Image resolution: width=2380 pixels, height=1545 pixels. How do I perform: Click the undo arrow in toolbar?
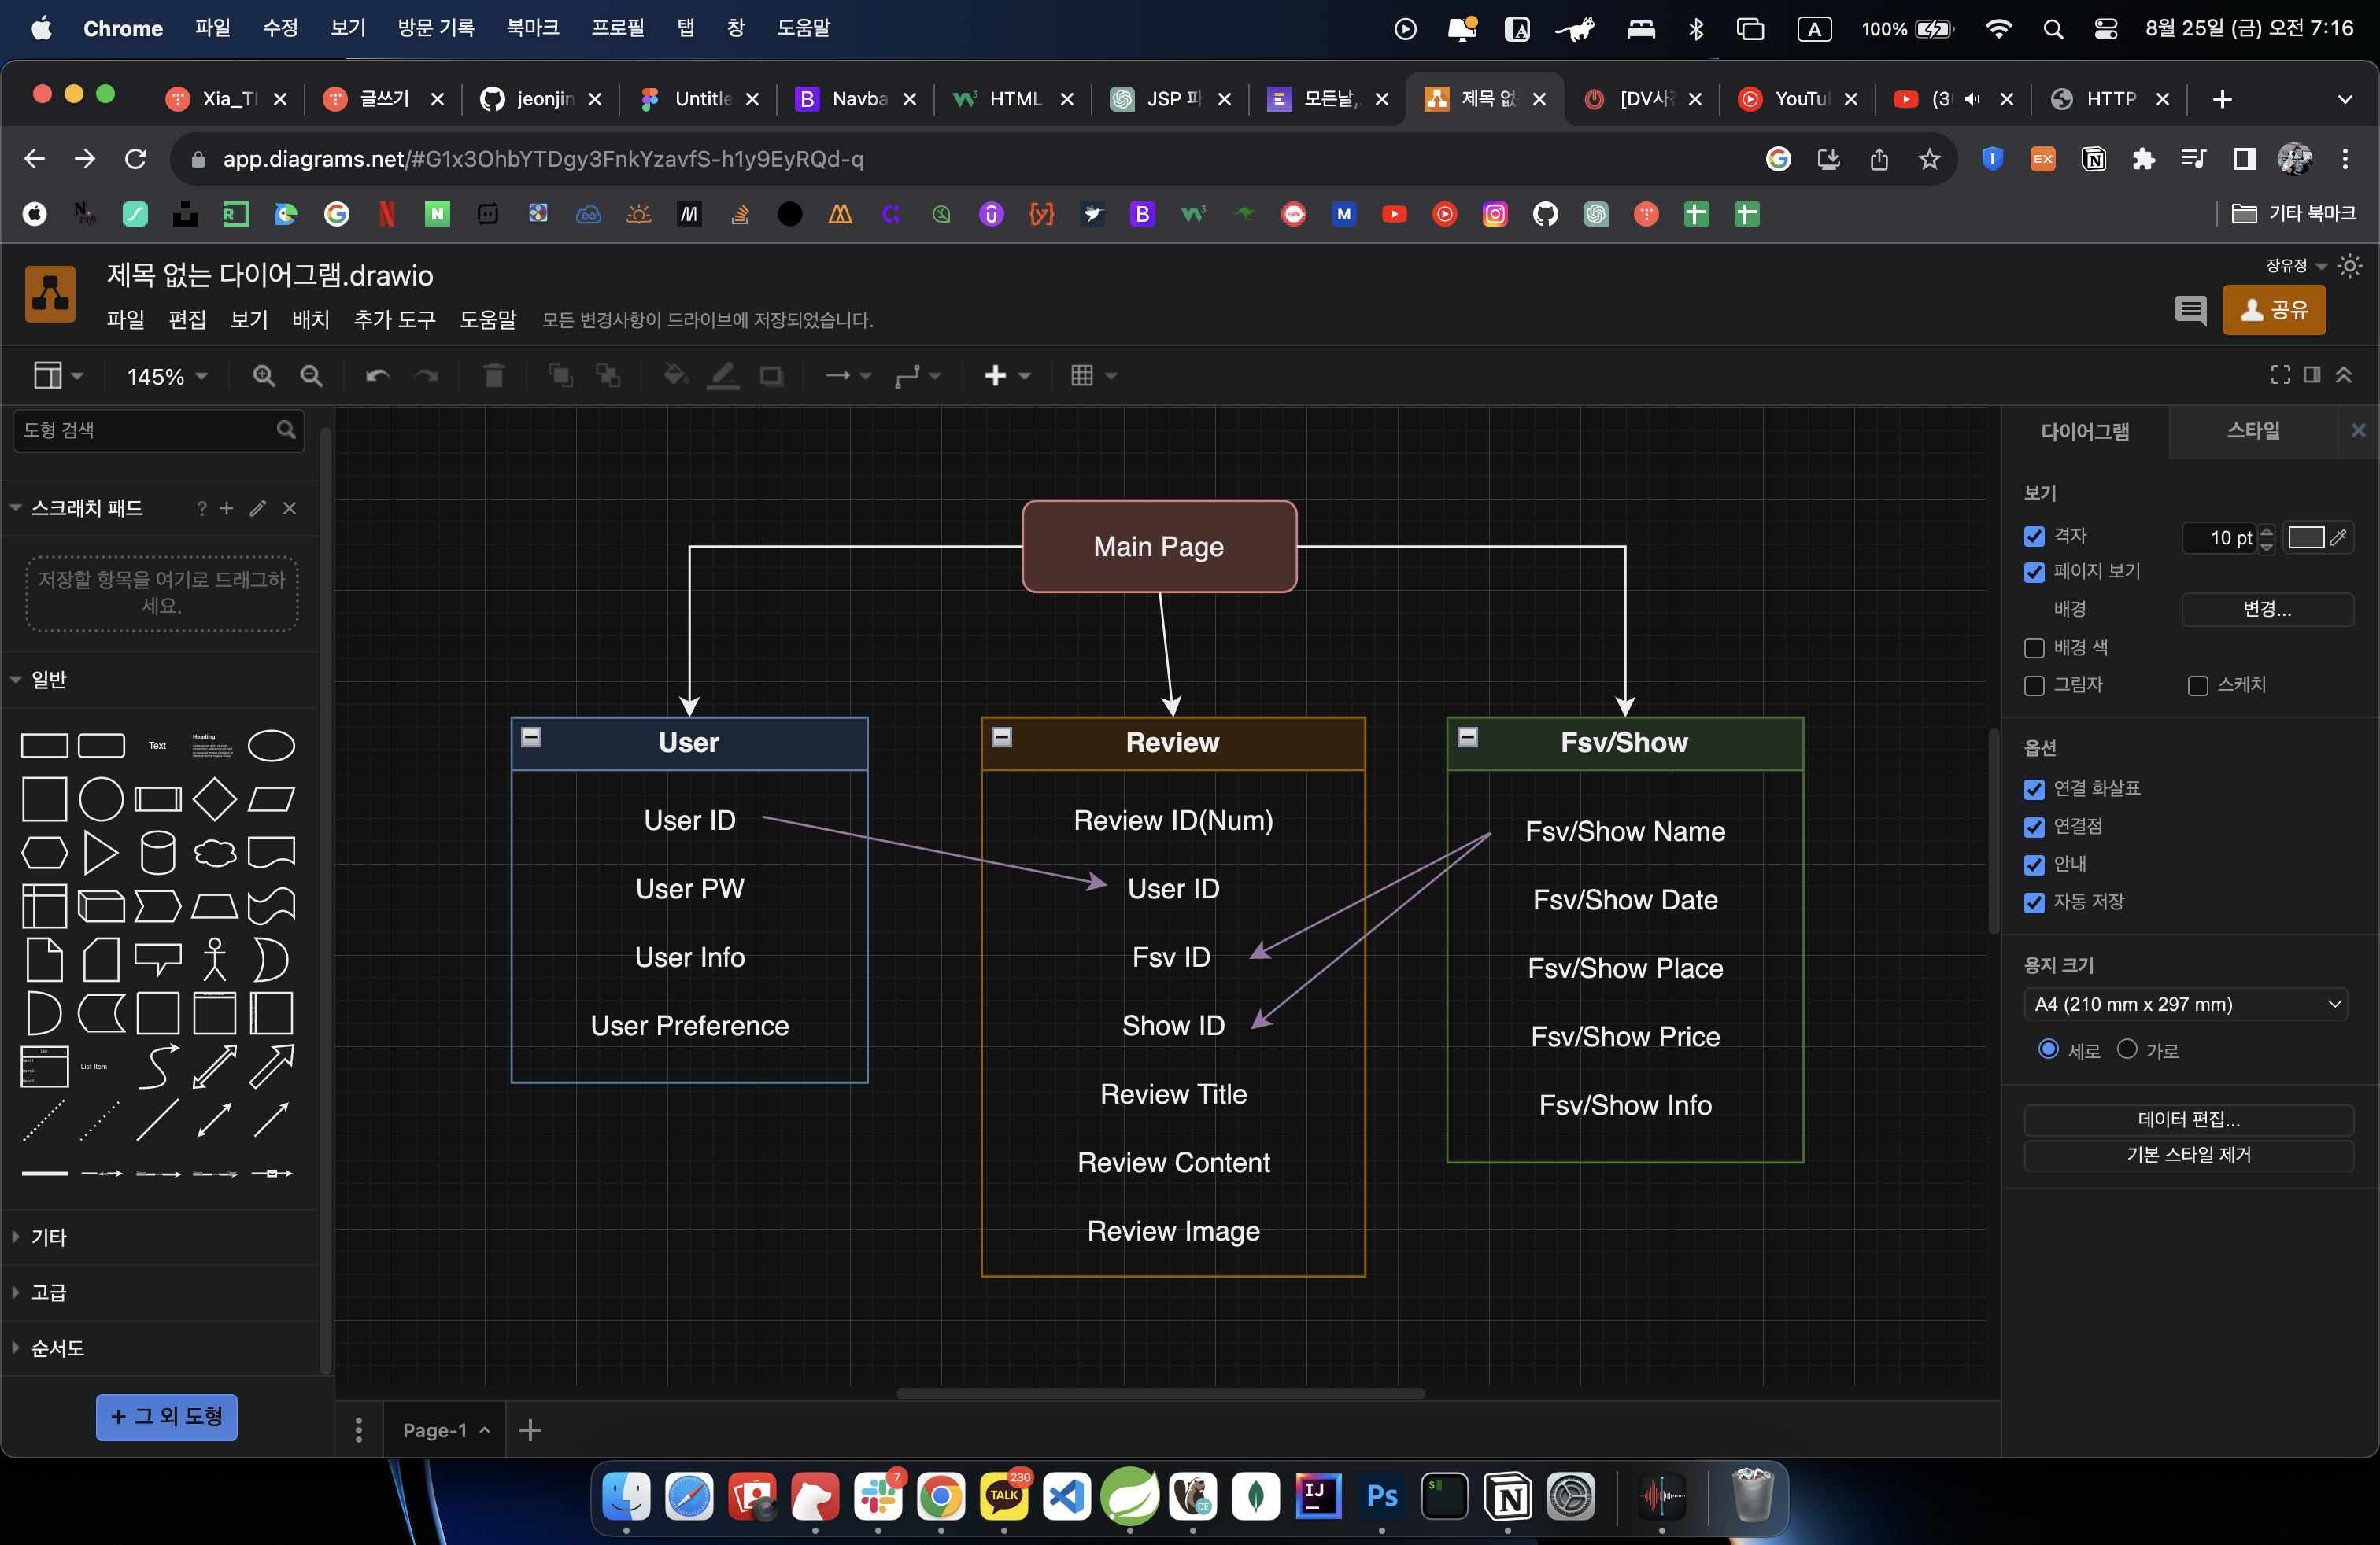(377, 376)
